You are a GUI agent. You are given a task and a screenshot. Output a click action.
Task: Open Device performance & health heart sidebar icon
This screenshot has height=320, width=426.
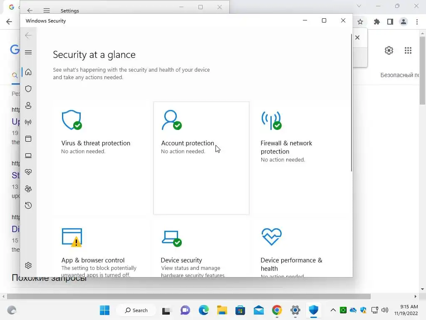28,172
